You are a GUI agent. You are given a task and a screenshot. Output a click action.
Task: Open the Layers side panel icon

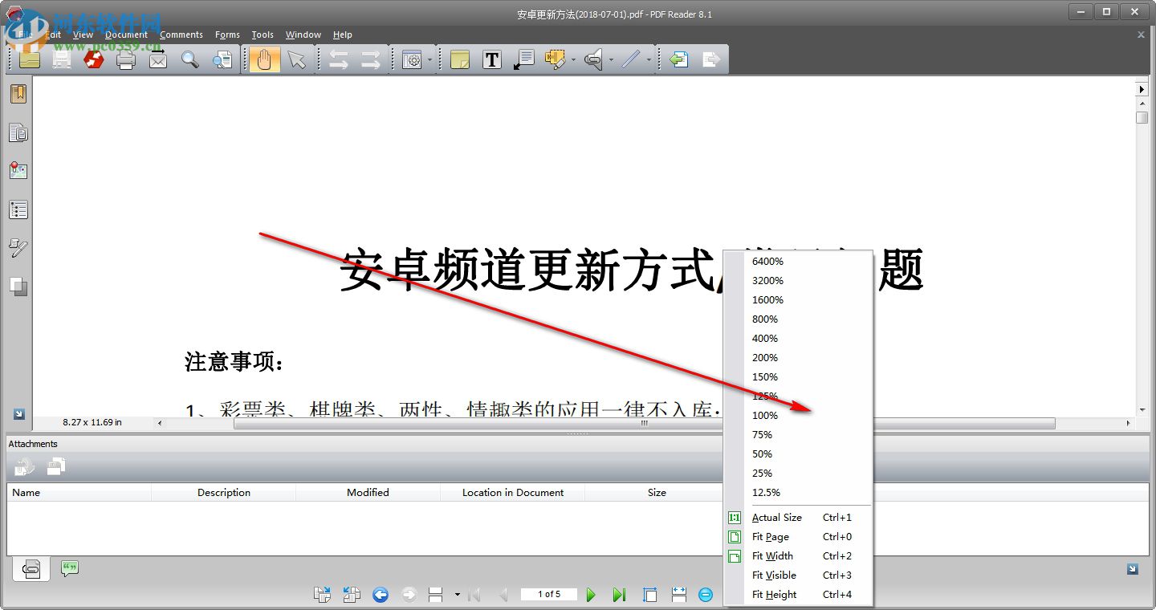(x=18, y=286)
